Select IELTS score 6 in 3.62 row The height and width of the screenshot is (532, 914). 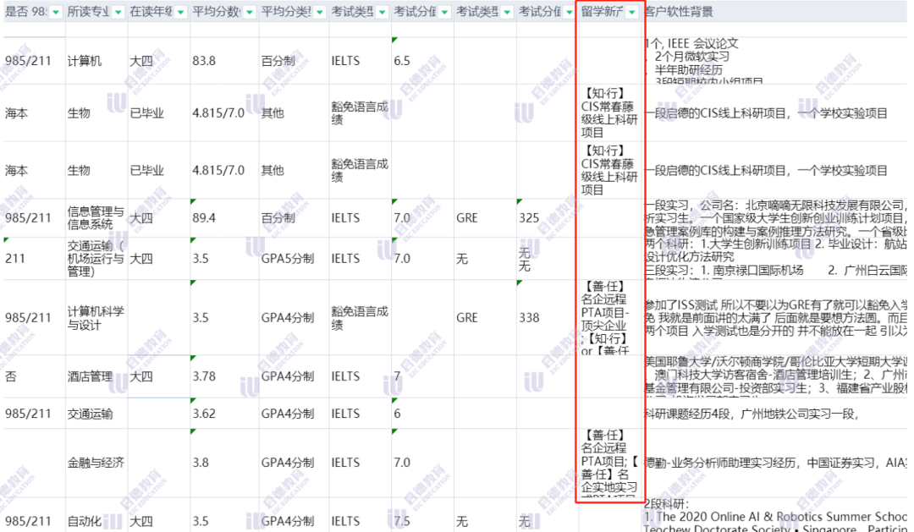[x=422, y=414]
